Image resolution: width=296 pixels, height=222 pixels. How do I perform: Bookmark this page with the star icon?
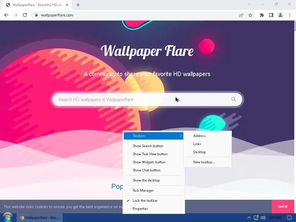click(x=250, y=15)
